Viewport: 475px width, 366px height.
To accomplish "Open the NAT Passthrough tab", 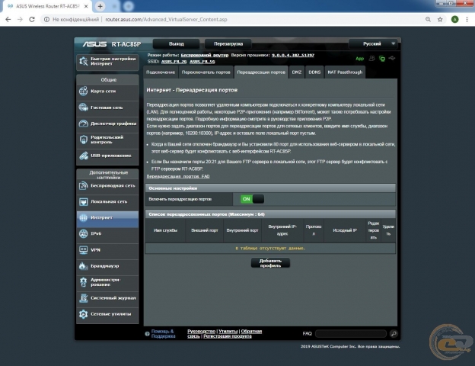I will click(345, 72).
